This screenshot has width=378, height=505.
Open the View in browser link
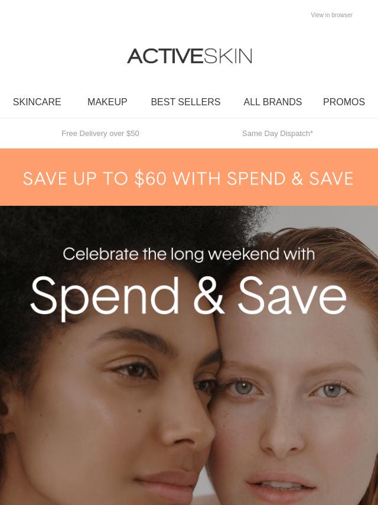(x=331, y=15)
